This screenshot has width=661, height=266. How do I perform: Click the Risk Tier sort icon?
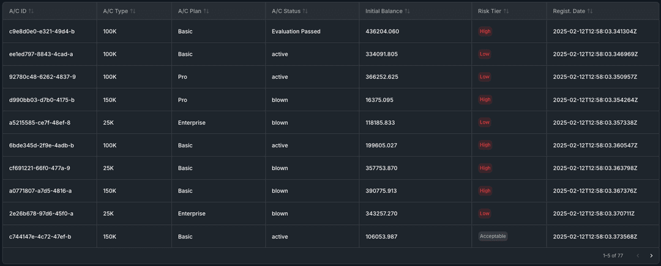506,11
